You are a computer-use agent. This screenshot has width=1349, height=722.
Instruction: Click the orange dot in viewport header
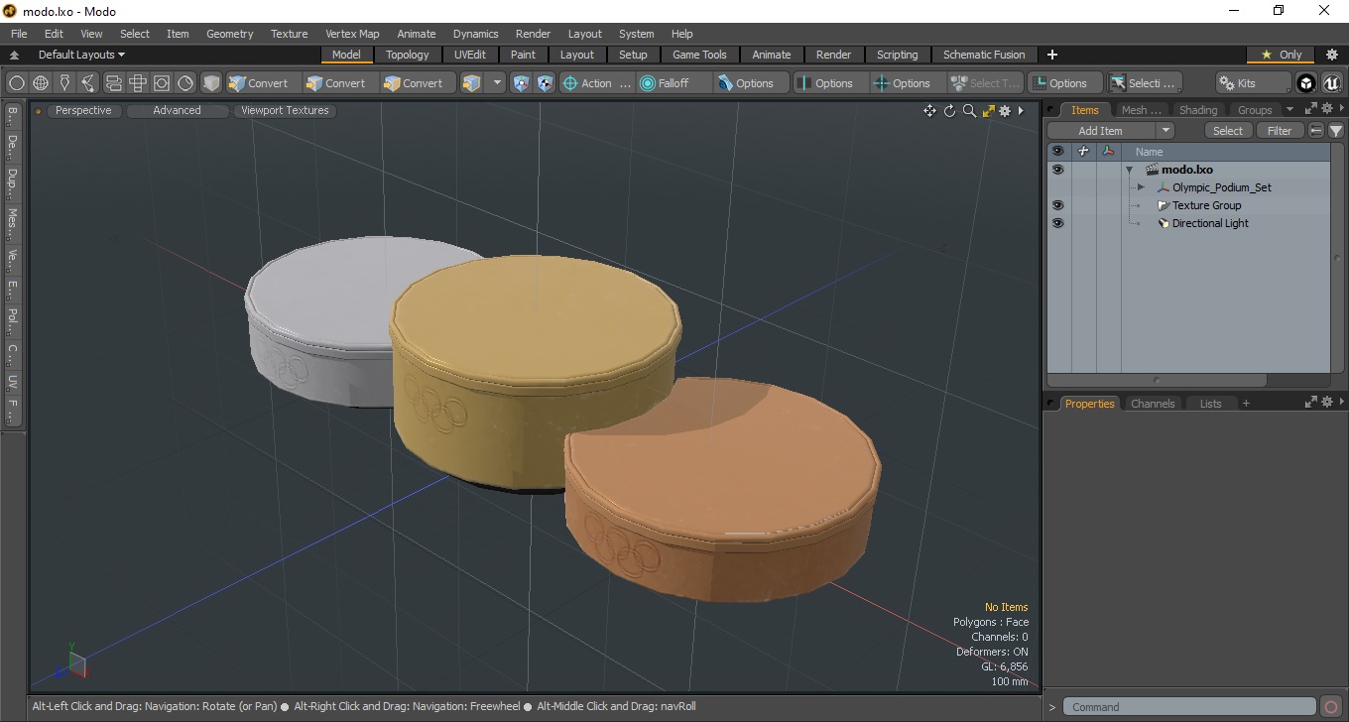tap(39, 111)
